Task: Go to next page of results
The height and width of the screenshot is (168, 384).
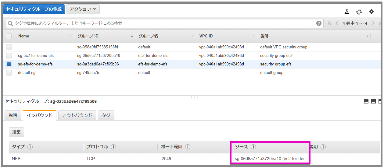Action: coord(373,23)
